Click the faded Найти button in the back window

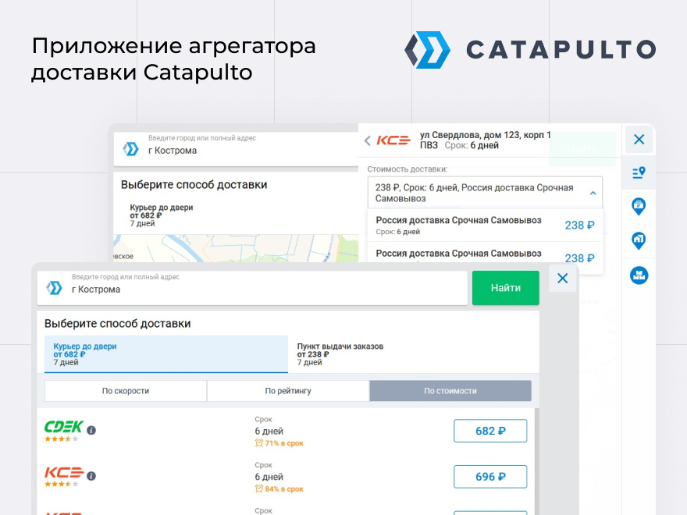click(582, 149)
